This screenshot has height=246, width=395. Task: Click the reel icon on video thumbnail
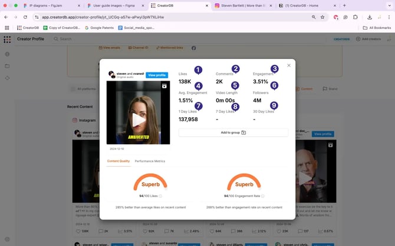pos(164,86)
